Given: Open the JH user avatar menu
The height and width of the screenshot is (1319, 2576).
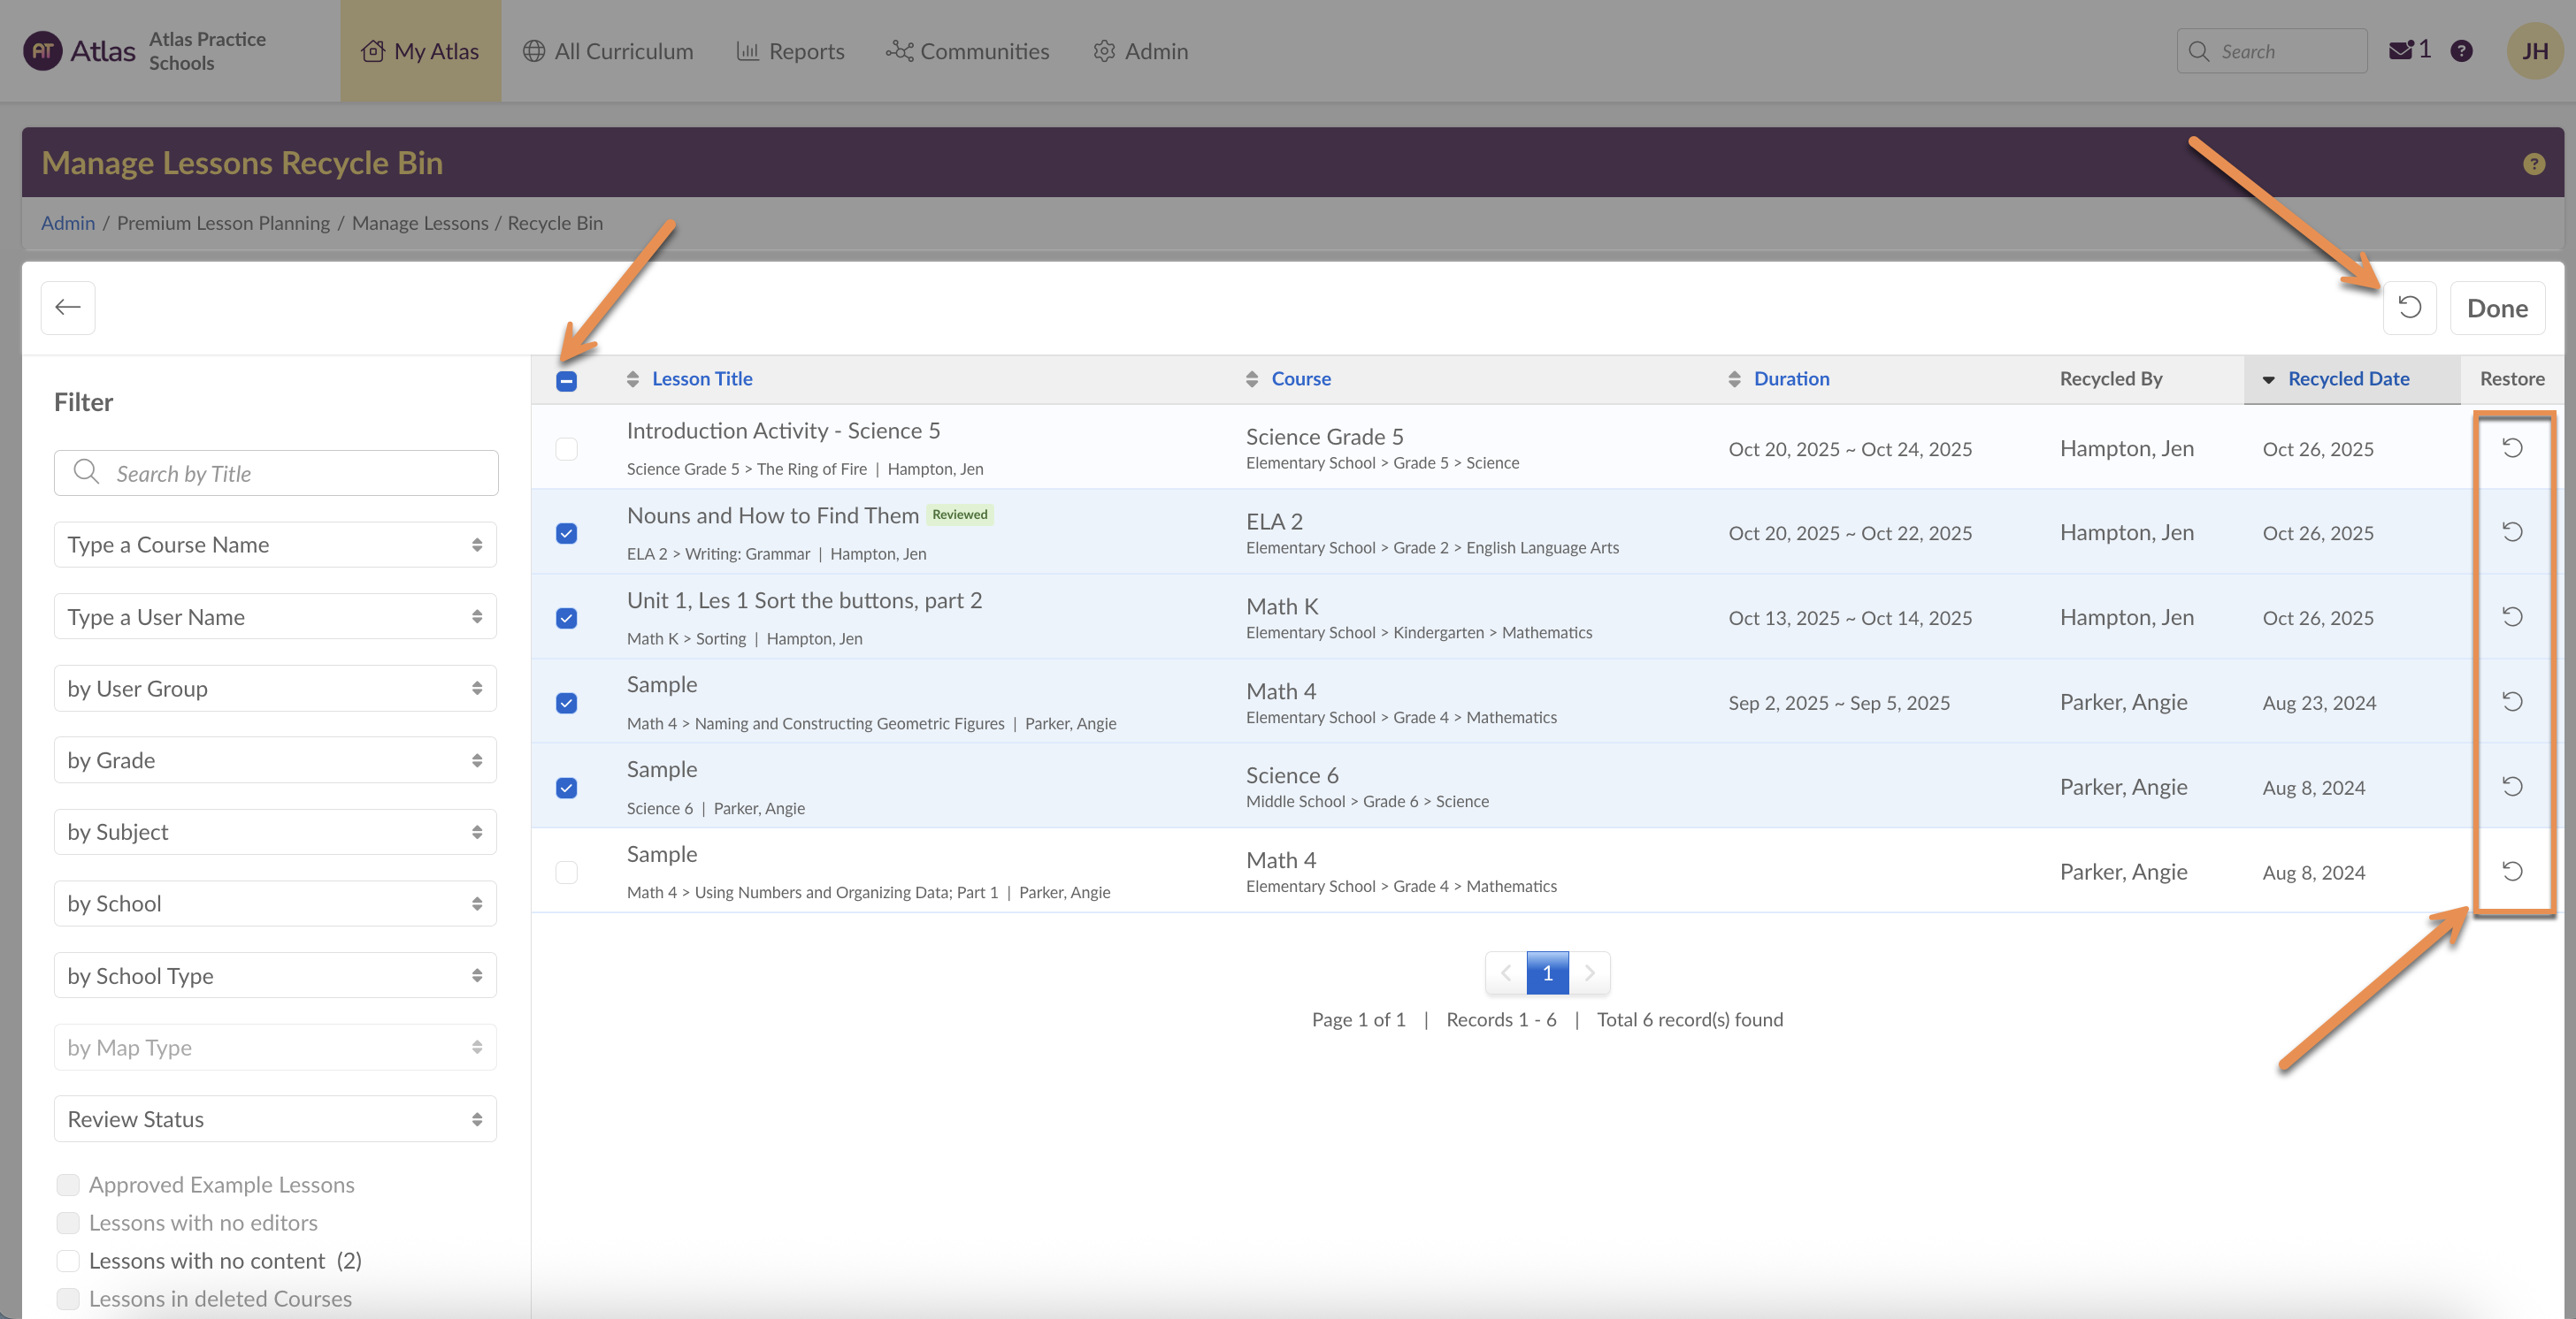Looking at the screenshot, I should click(x=2534, y=51).
